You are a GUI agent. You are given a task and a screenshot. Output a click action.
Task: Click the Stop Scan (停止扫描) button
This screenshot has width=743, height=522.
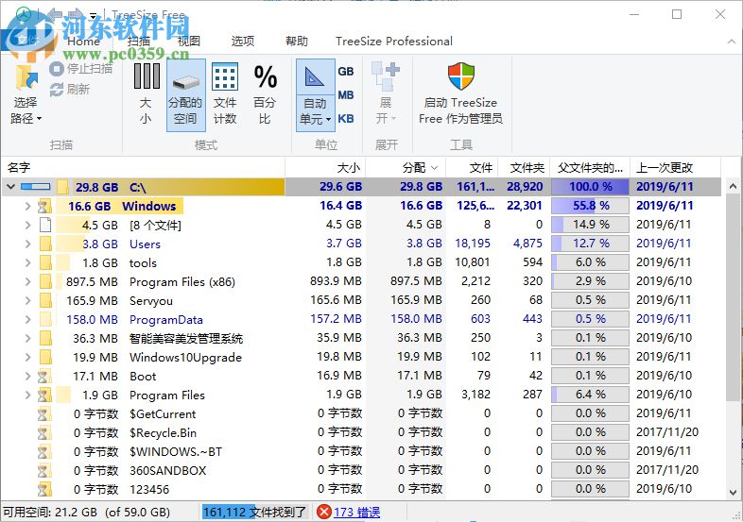(x=81, y=69)
